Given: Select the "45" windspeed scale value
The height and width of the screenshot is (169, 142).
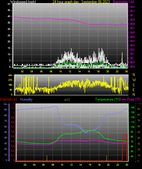Looking at the screenshot, I should (9, 10).
